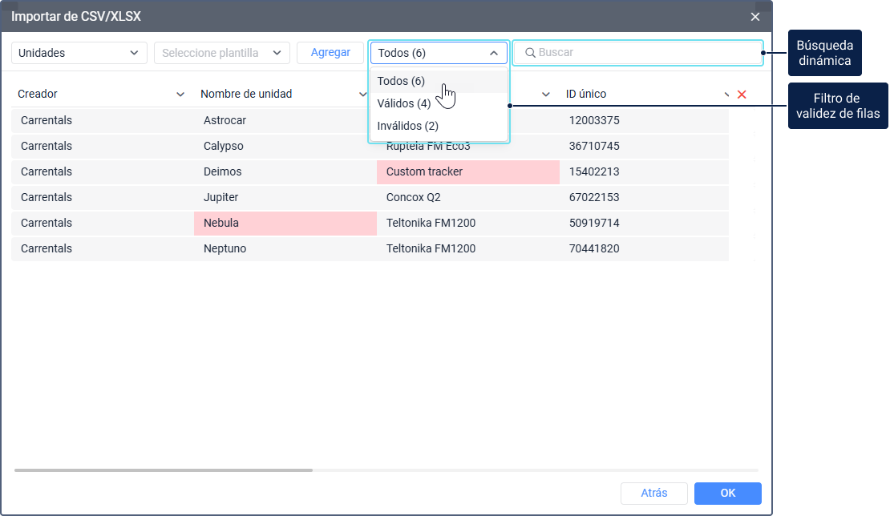Screen dimensions: 890x516
Task: Confirm import with the OK button
Action: click(x=728, y=494)
